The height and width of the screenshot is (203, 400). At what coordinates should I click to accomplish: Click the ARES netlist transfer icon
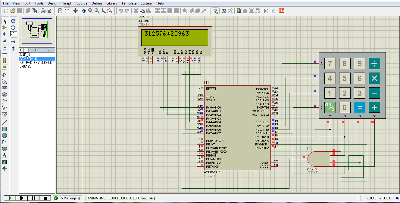(282, 11)
